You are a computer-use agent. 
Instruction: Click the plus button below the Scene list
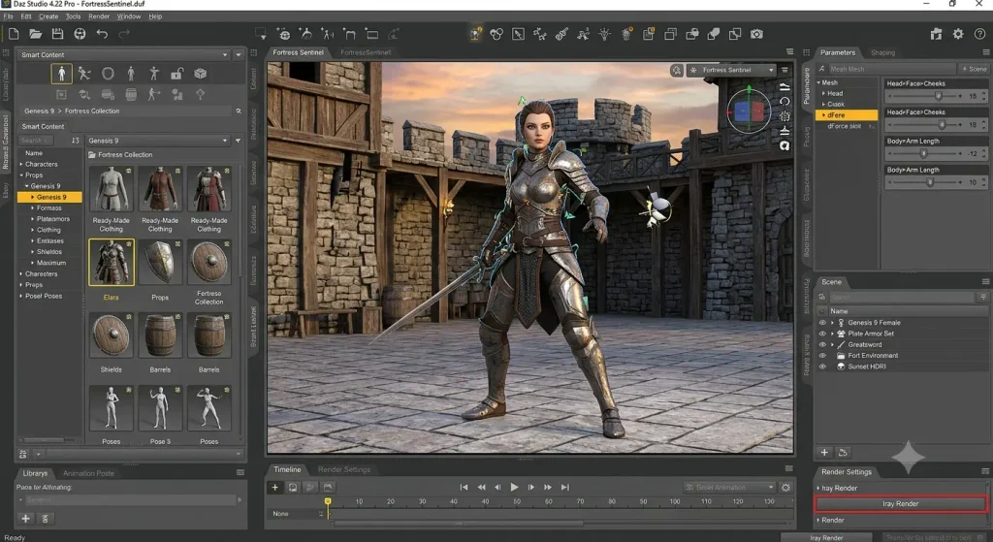(x=824, y=453)
